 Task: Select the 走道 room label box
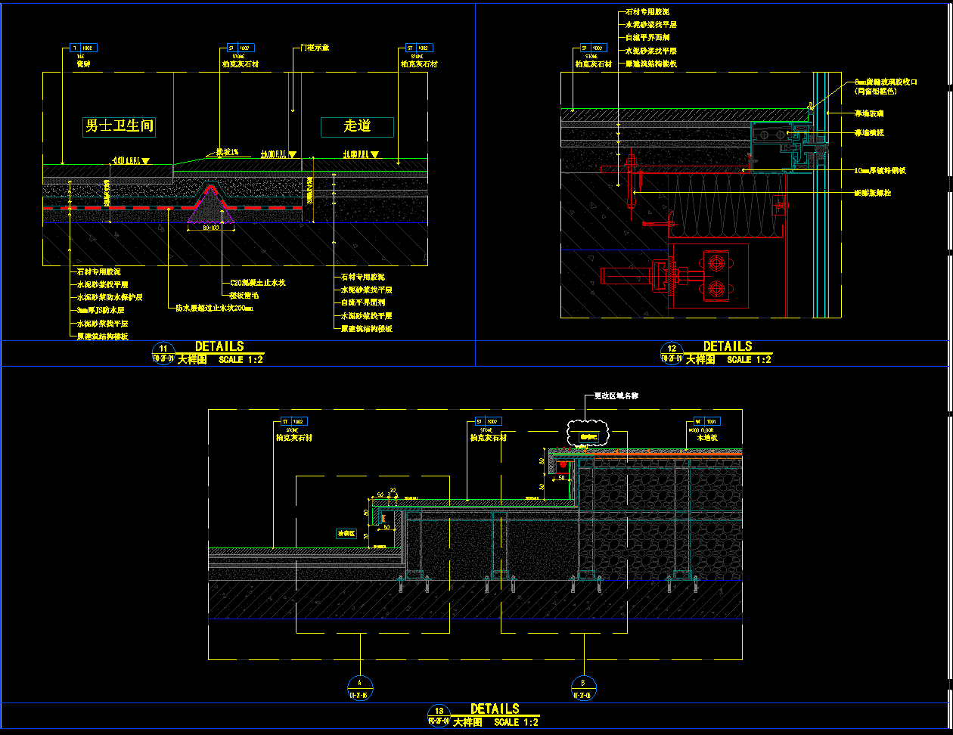click(357, 126)
